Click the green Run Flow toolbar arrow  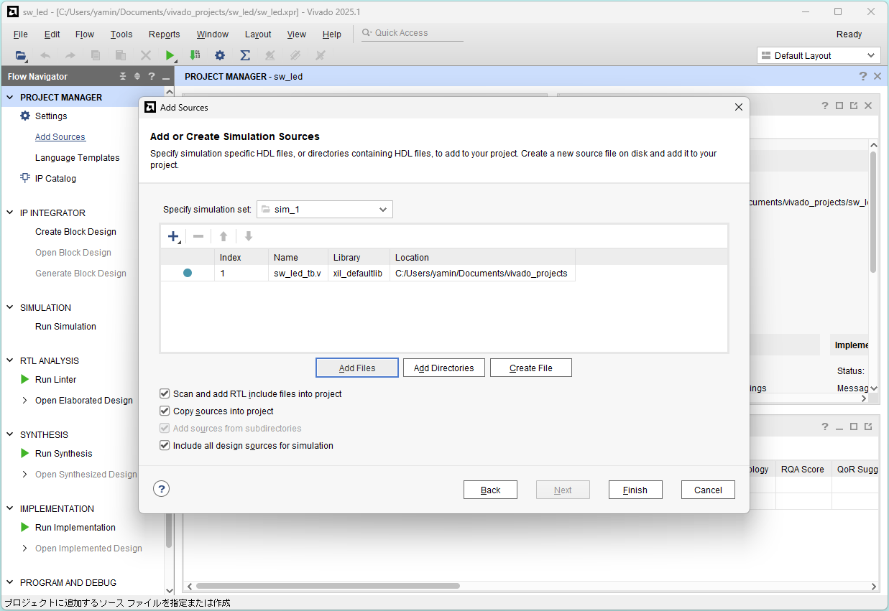point(170,55)
